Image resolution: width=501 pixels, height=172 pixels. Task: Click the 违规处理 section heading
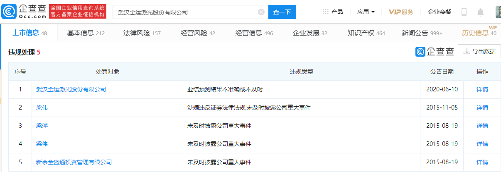[x=25, y=52]
